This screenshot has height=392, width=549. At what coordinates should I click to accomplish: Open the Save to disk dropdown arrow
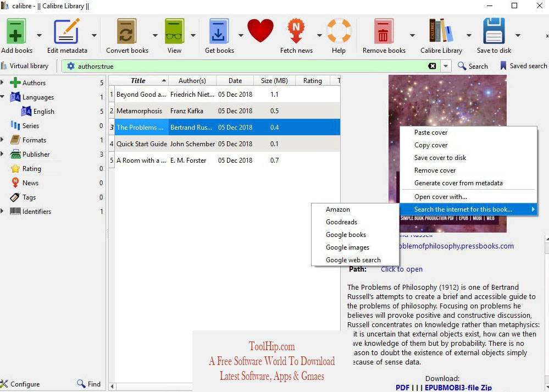pos(518,35)
